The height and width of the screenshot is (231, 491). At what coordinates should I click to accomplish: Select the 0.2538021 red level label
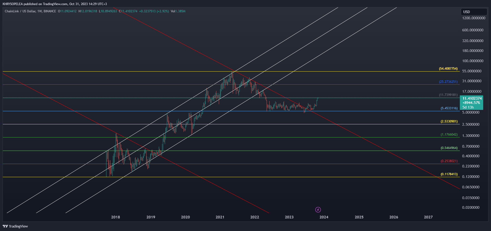tap(449, 161)
